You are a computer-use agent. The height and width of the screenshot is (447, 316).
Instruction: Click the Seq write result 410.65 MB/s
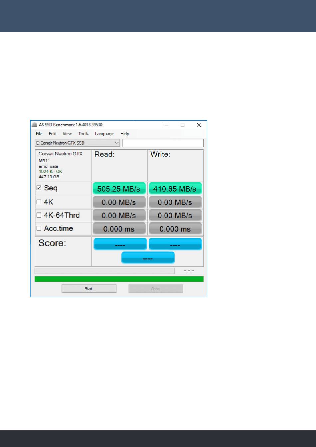coord(175,189)
